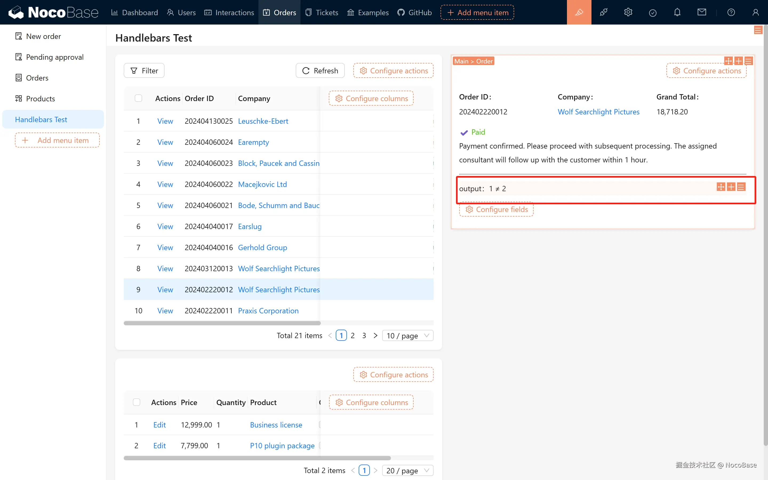
Task: Open the 20 / page dropdown
Action: [x=407, y=470]
